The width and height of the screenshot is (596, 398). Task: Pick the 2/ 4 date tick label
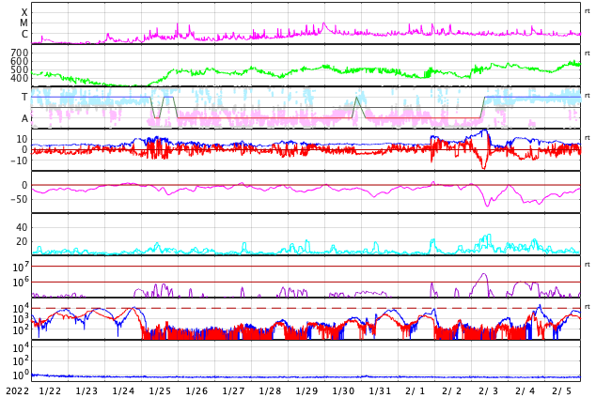click(525, 390)
